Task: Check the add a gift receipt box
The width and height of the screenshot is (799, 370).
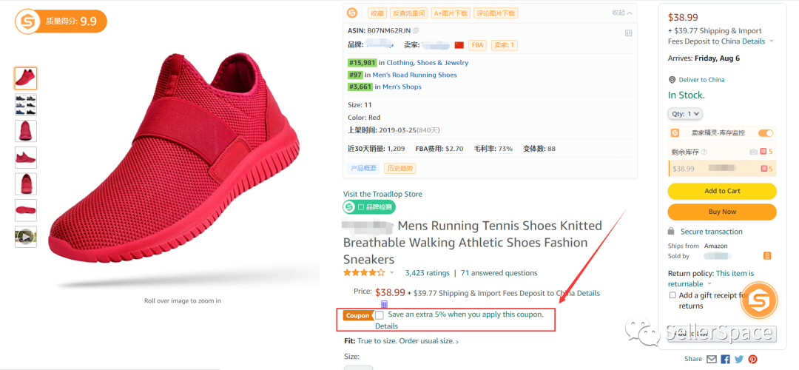Action: pyautogui.click(x=672, y=295)
